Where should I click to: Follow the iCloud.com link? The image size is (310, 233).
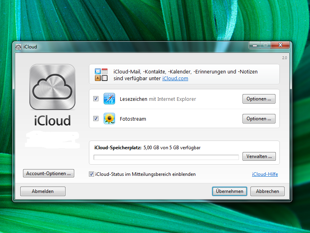click(175, 79)
